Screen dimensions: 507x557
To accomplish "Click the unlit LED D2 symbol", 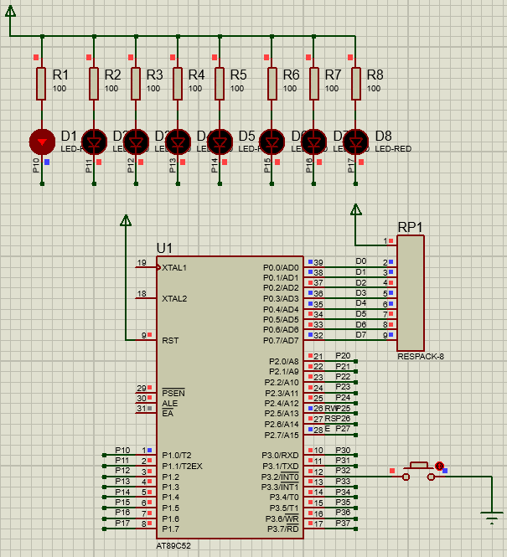I will 94,142.
